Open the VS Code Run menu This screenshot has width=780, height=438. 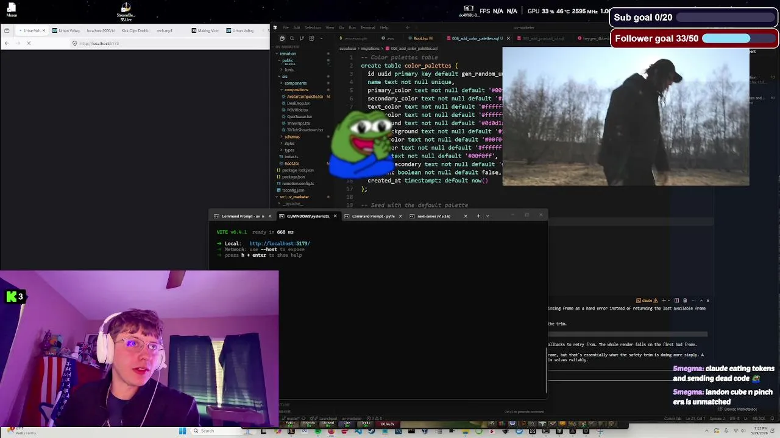click(x=352, y=27)
